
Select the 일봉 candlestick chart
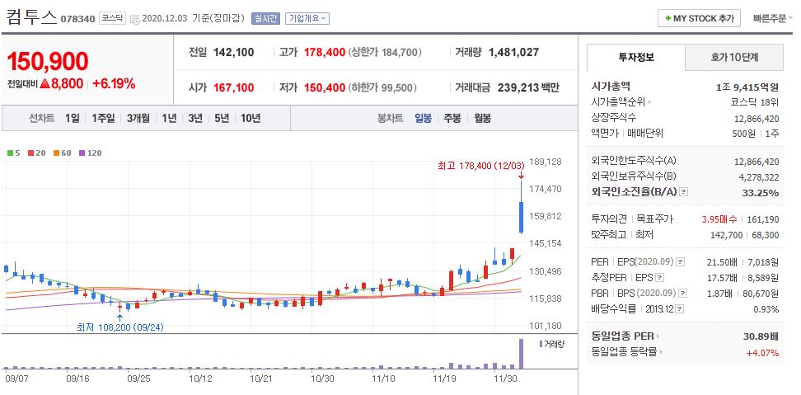tap(423, 119)
